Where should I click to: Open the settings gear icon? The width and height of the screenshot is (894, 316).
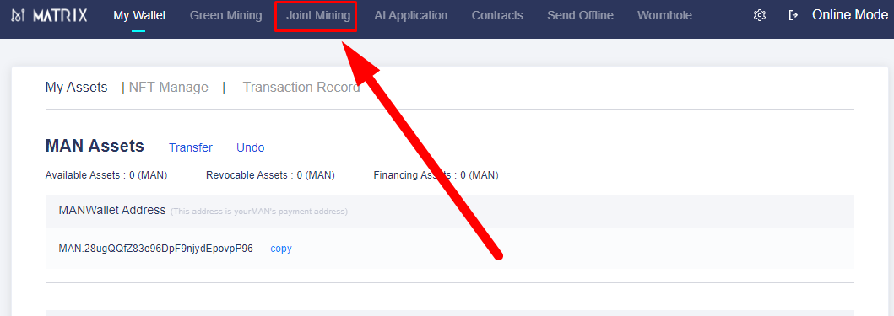[760, 15]
